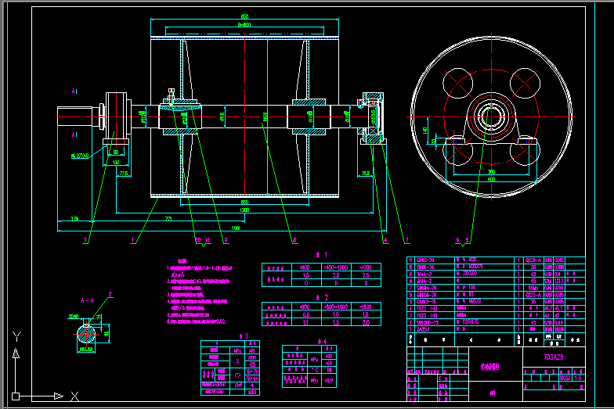This screenshot has height=409, width=614.
Task: Click the red vertical centerline of the drum
Action: (x=244, y=117)
